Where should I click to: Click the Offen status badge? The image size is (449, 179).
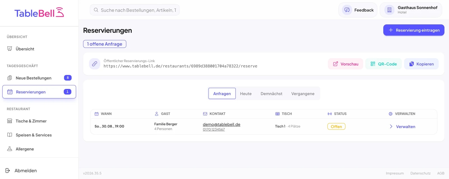[x=336, y=126]
